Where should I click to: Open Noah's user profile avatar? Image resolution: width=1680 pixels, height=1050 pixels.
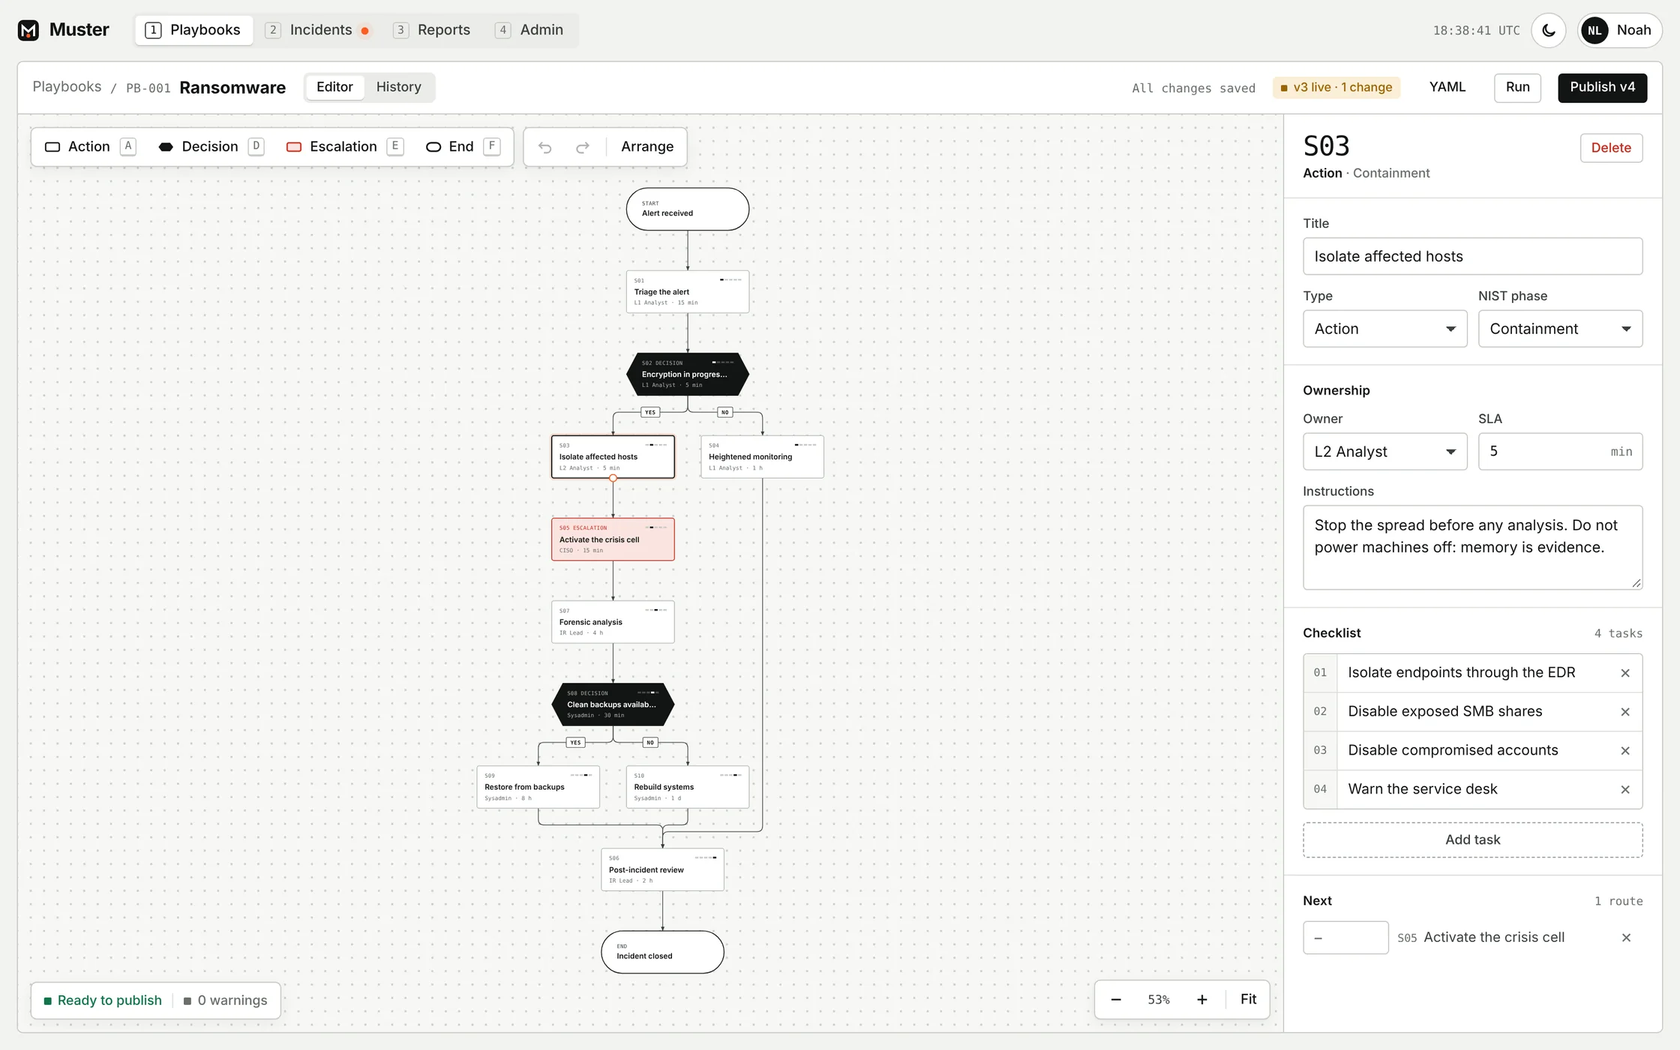click(1594, 31)
